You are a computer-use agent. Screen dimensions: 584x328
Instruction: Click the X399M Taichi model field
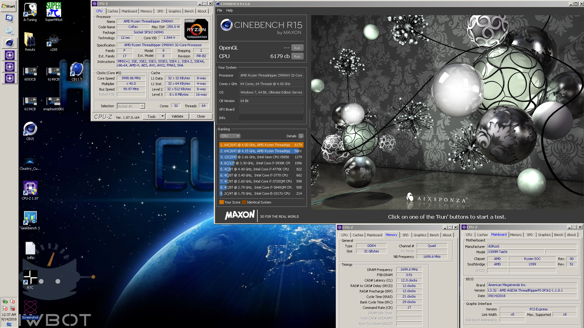click(x=516, y=252)
